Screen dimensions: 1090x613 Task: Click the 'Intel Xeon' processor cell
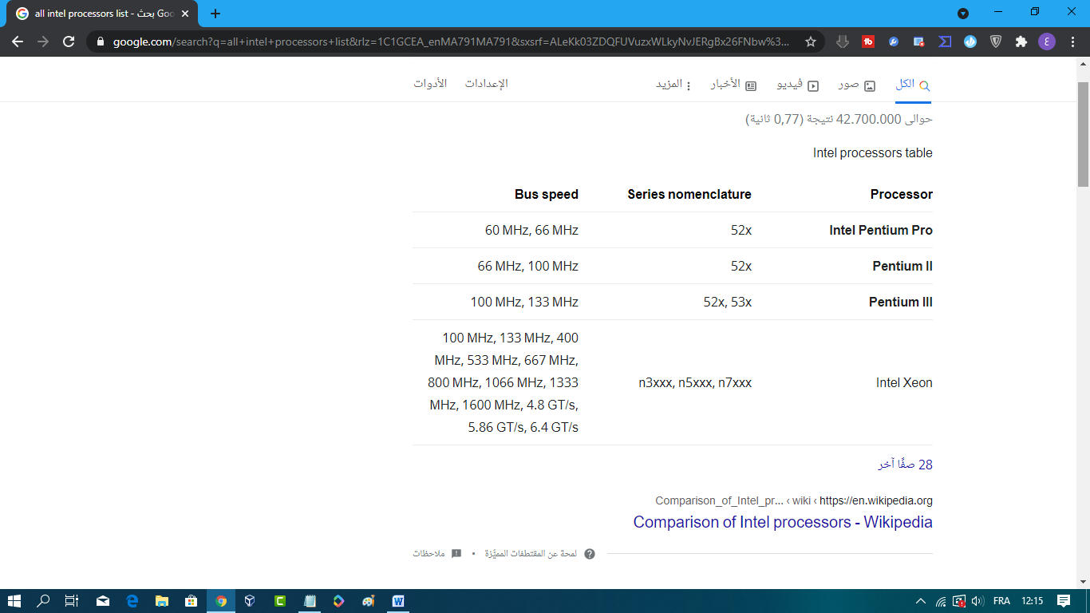click(904, 382)
